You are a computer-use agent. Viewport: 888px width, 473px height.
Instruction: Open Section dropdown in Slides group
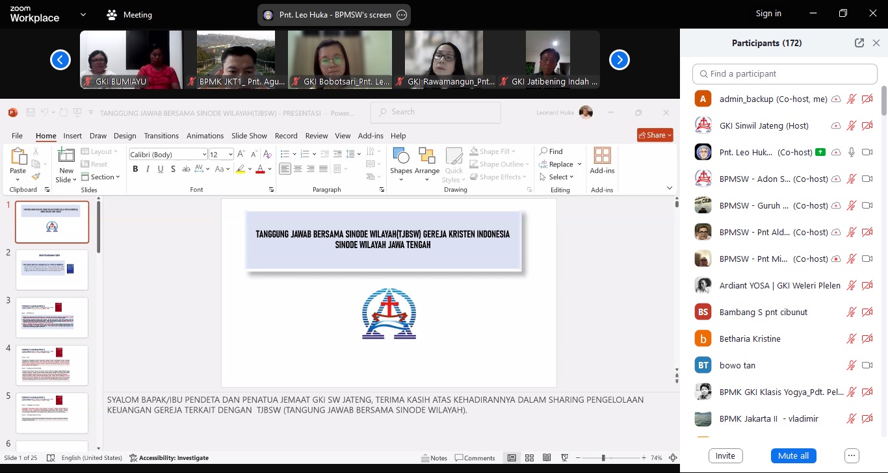[x=101, y=177]
